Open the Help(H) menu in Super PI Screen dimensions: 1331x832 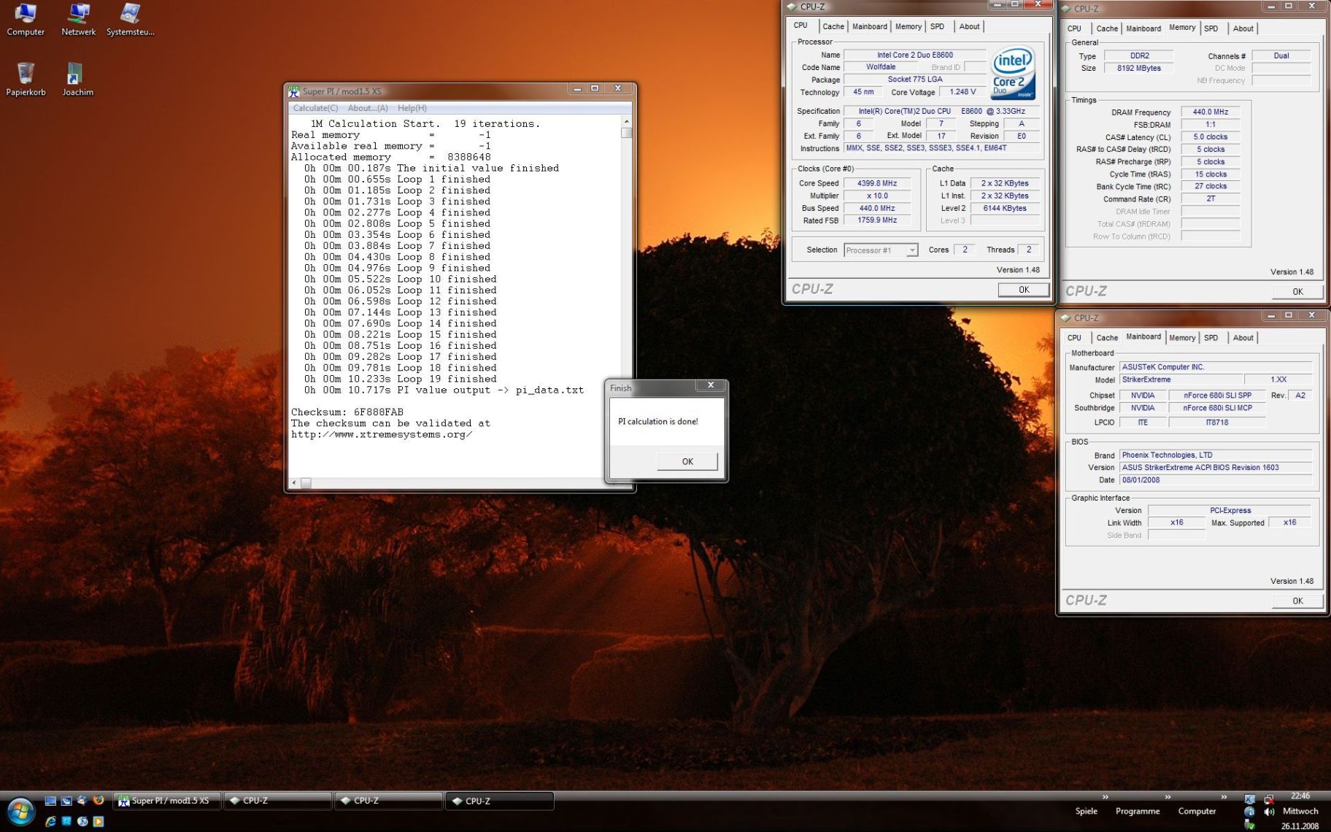coord(412,108)
